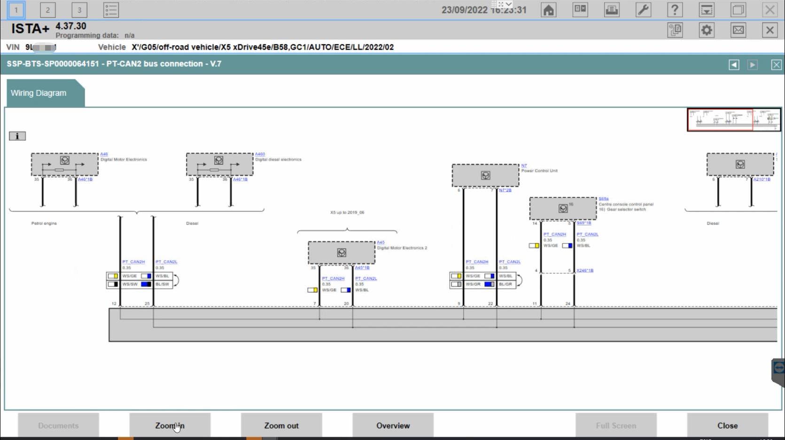The width and height of the screenshot is (785, 440).
Task: Click the printer icon
Action: [612, 10]
